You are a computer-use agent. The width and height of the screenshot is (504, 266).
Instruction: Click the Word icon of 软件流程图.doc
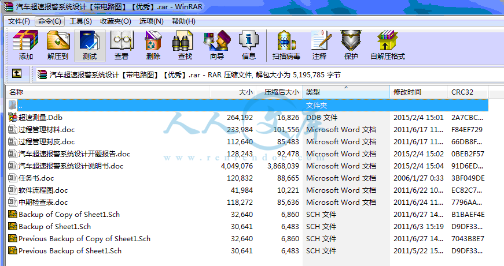(13, 190)
